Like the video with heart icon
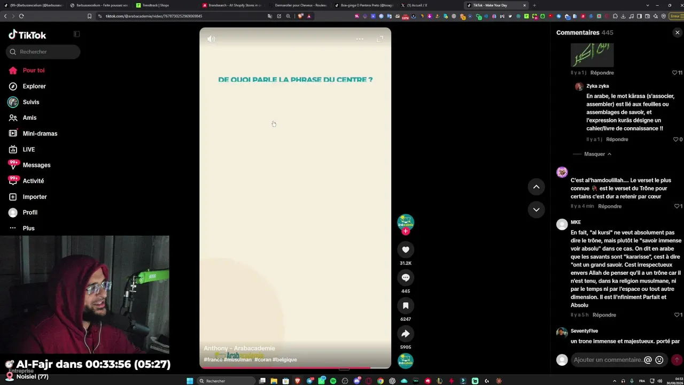This screenshot has width=684, height=385. (x=406, y=250)
